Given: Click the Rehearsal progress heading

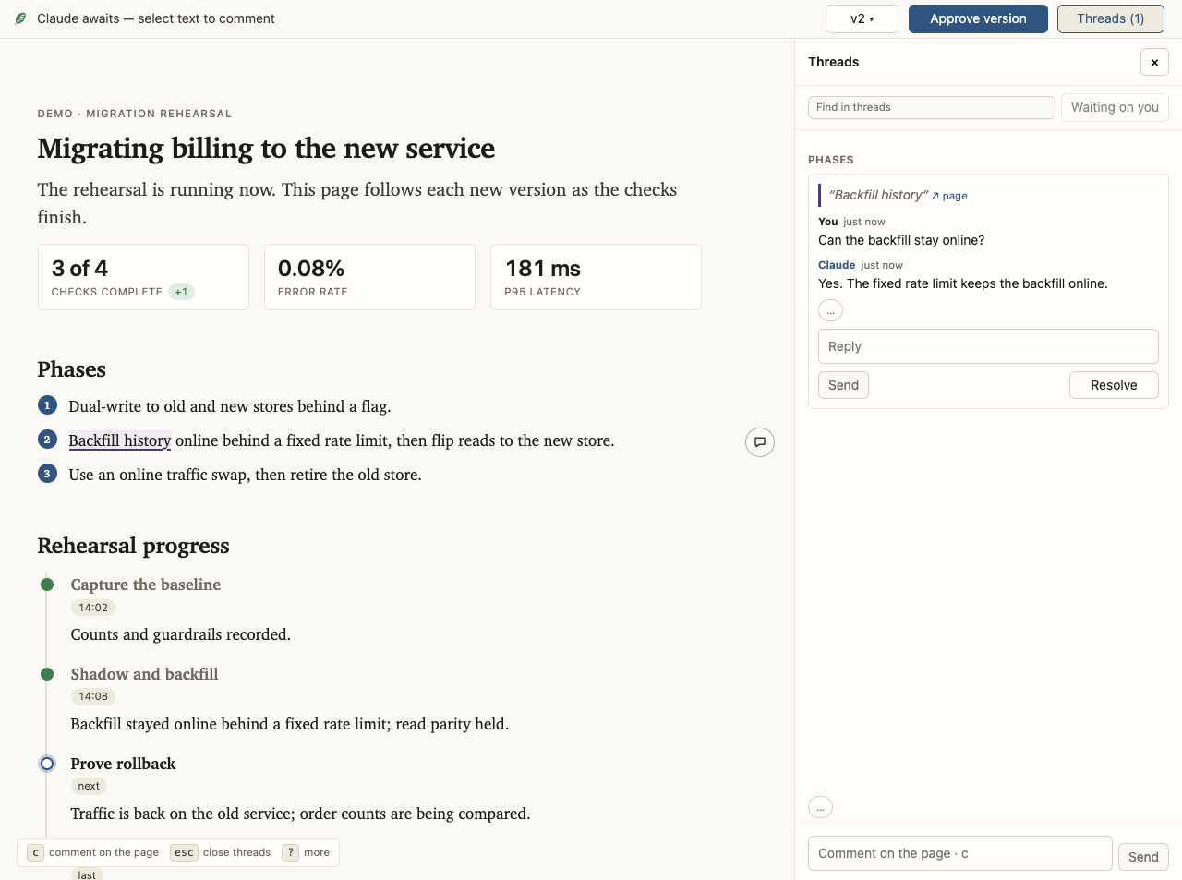Looking at the screenshot, I should coord(133,546).
